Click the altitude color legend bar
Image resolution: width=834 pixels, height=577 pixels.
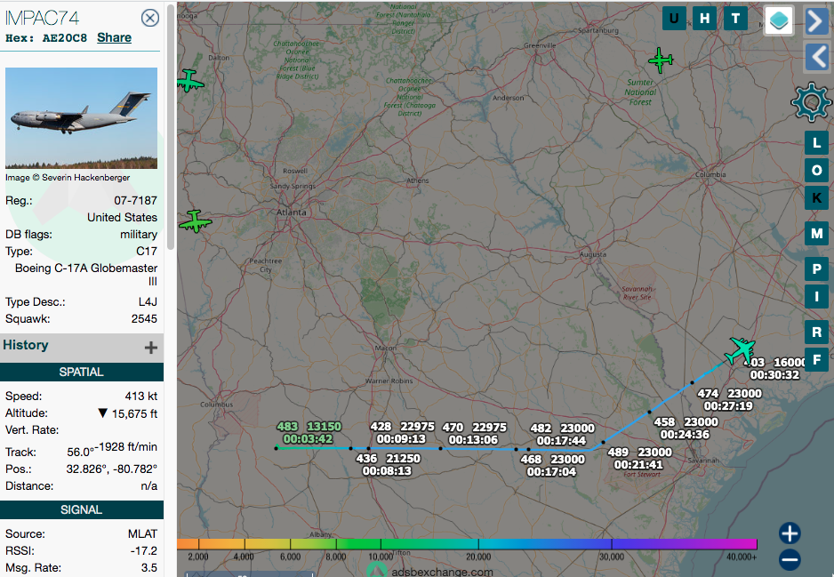[x=467, y=544]
